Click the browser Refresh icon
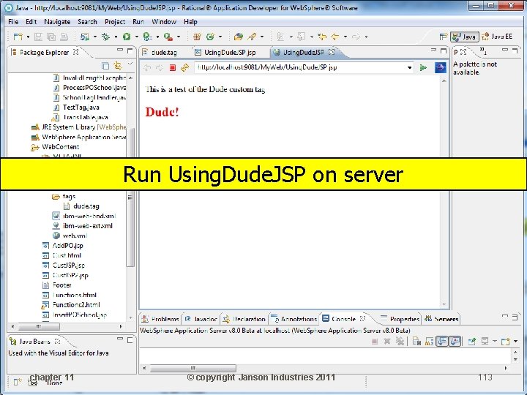The image size is (527, 395). click(x=184, y=68)
